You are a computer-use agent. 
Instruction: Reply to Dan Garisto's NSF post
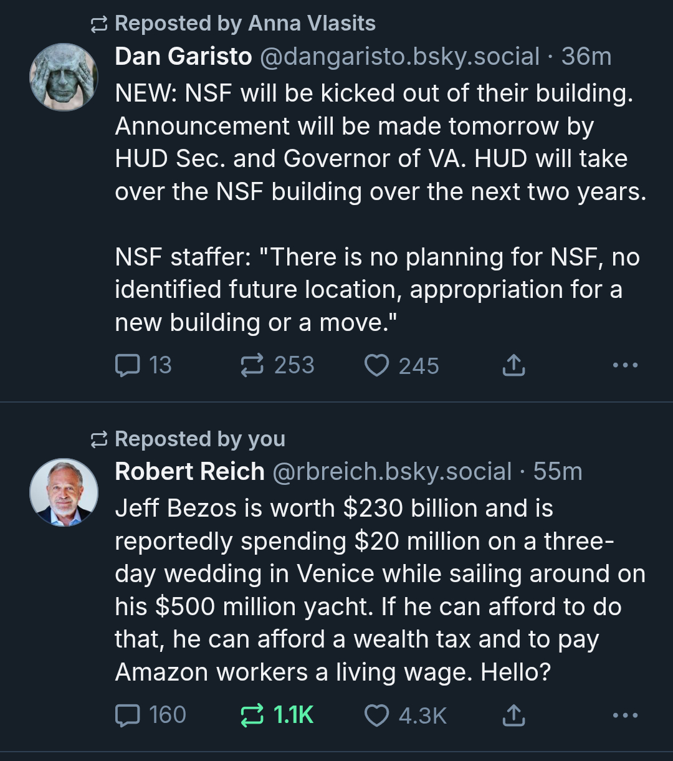coord(128,365)
